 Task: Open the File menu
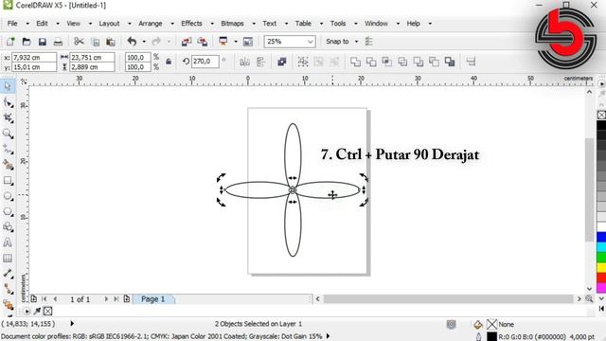[12, 23]
